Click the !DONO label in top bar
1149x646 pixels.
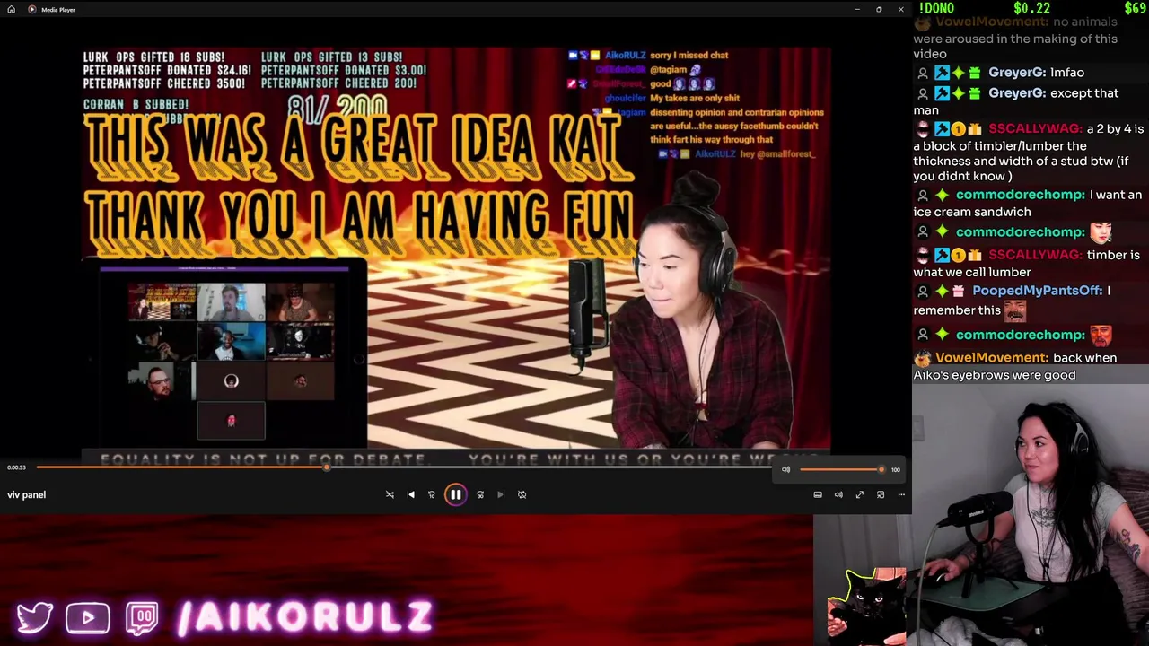point(936,8)
